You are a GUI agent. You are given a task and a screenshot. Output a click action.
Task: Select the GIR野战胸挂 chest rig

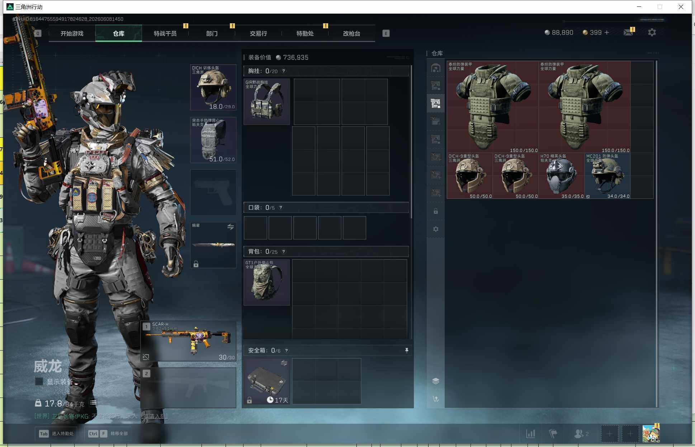267,102
